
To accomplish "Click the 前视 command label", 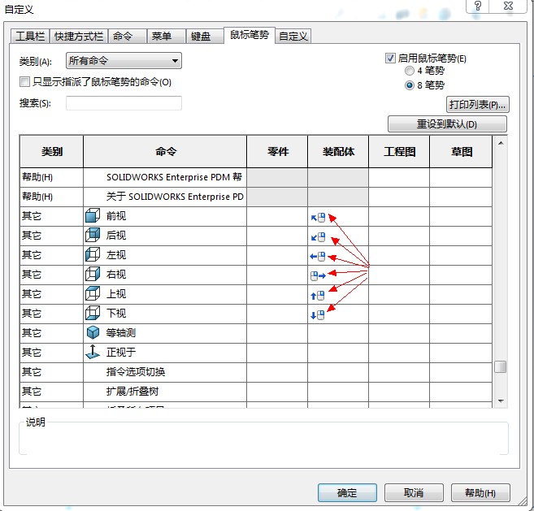I will [x=115, y=216].
